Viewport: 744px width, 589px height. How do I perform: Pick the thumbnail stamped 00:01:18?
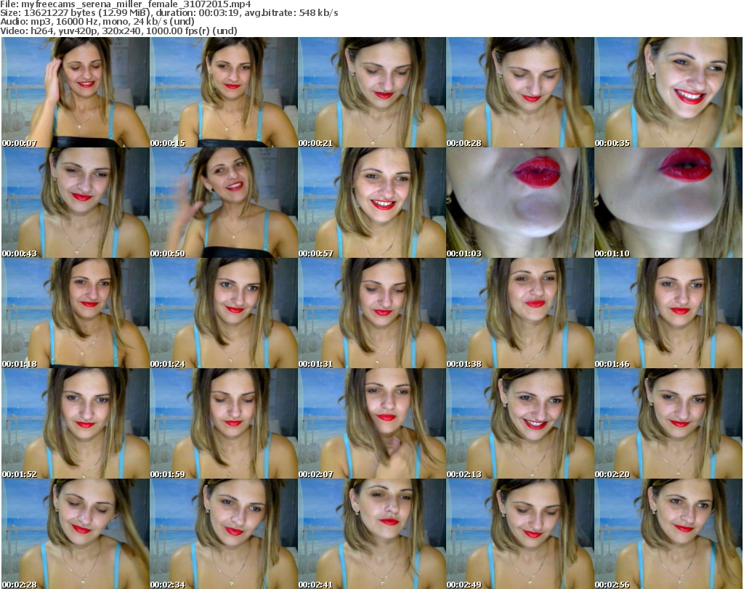click(x=76, y=313)
